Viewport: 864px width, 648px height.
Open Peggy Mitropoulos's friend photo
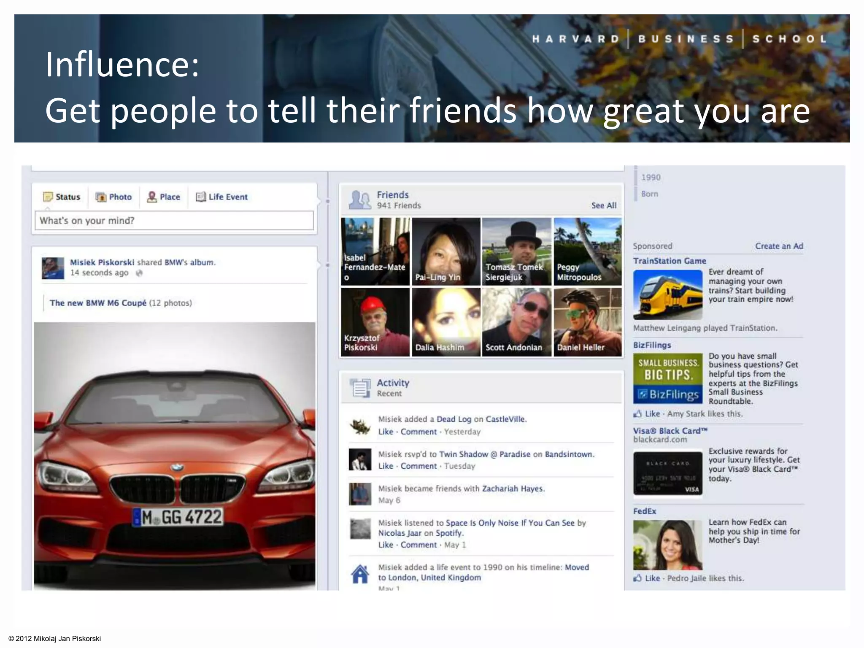[588, 251]
